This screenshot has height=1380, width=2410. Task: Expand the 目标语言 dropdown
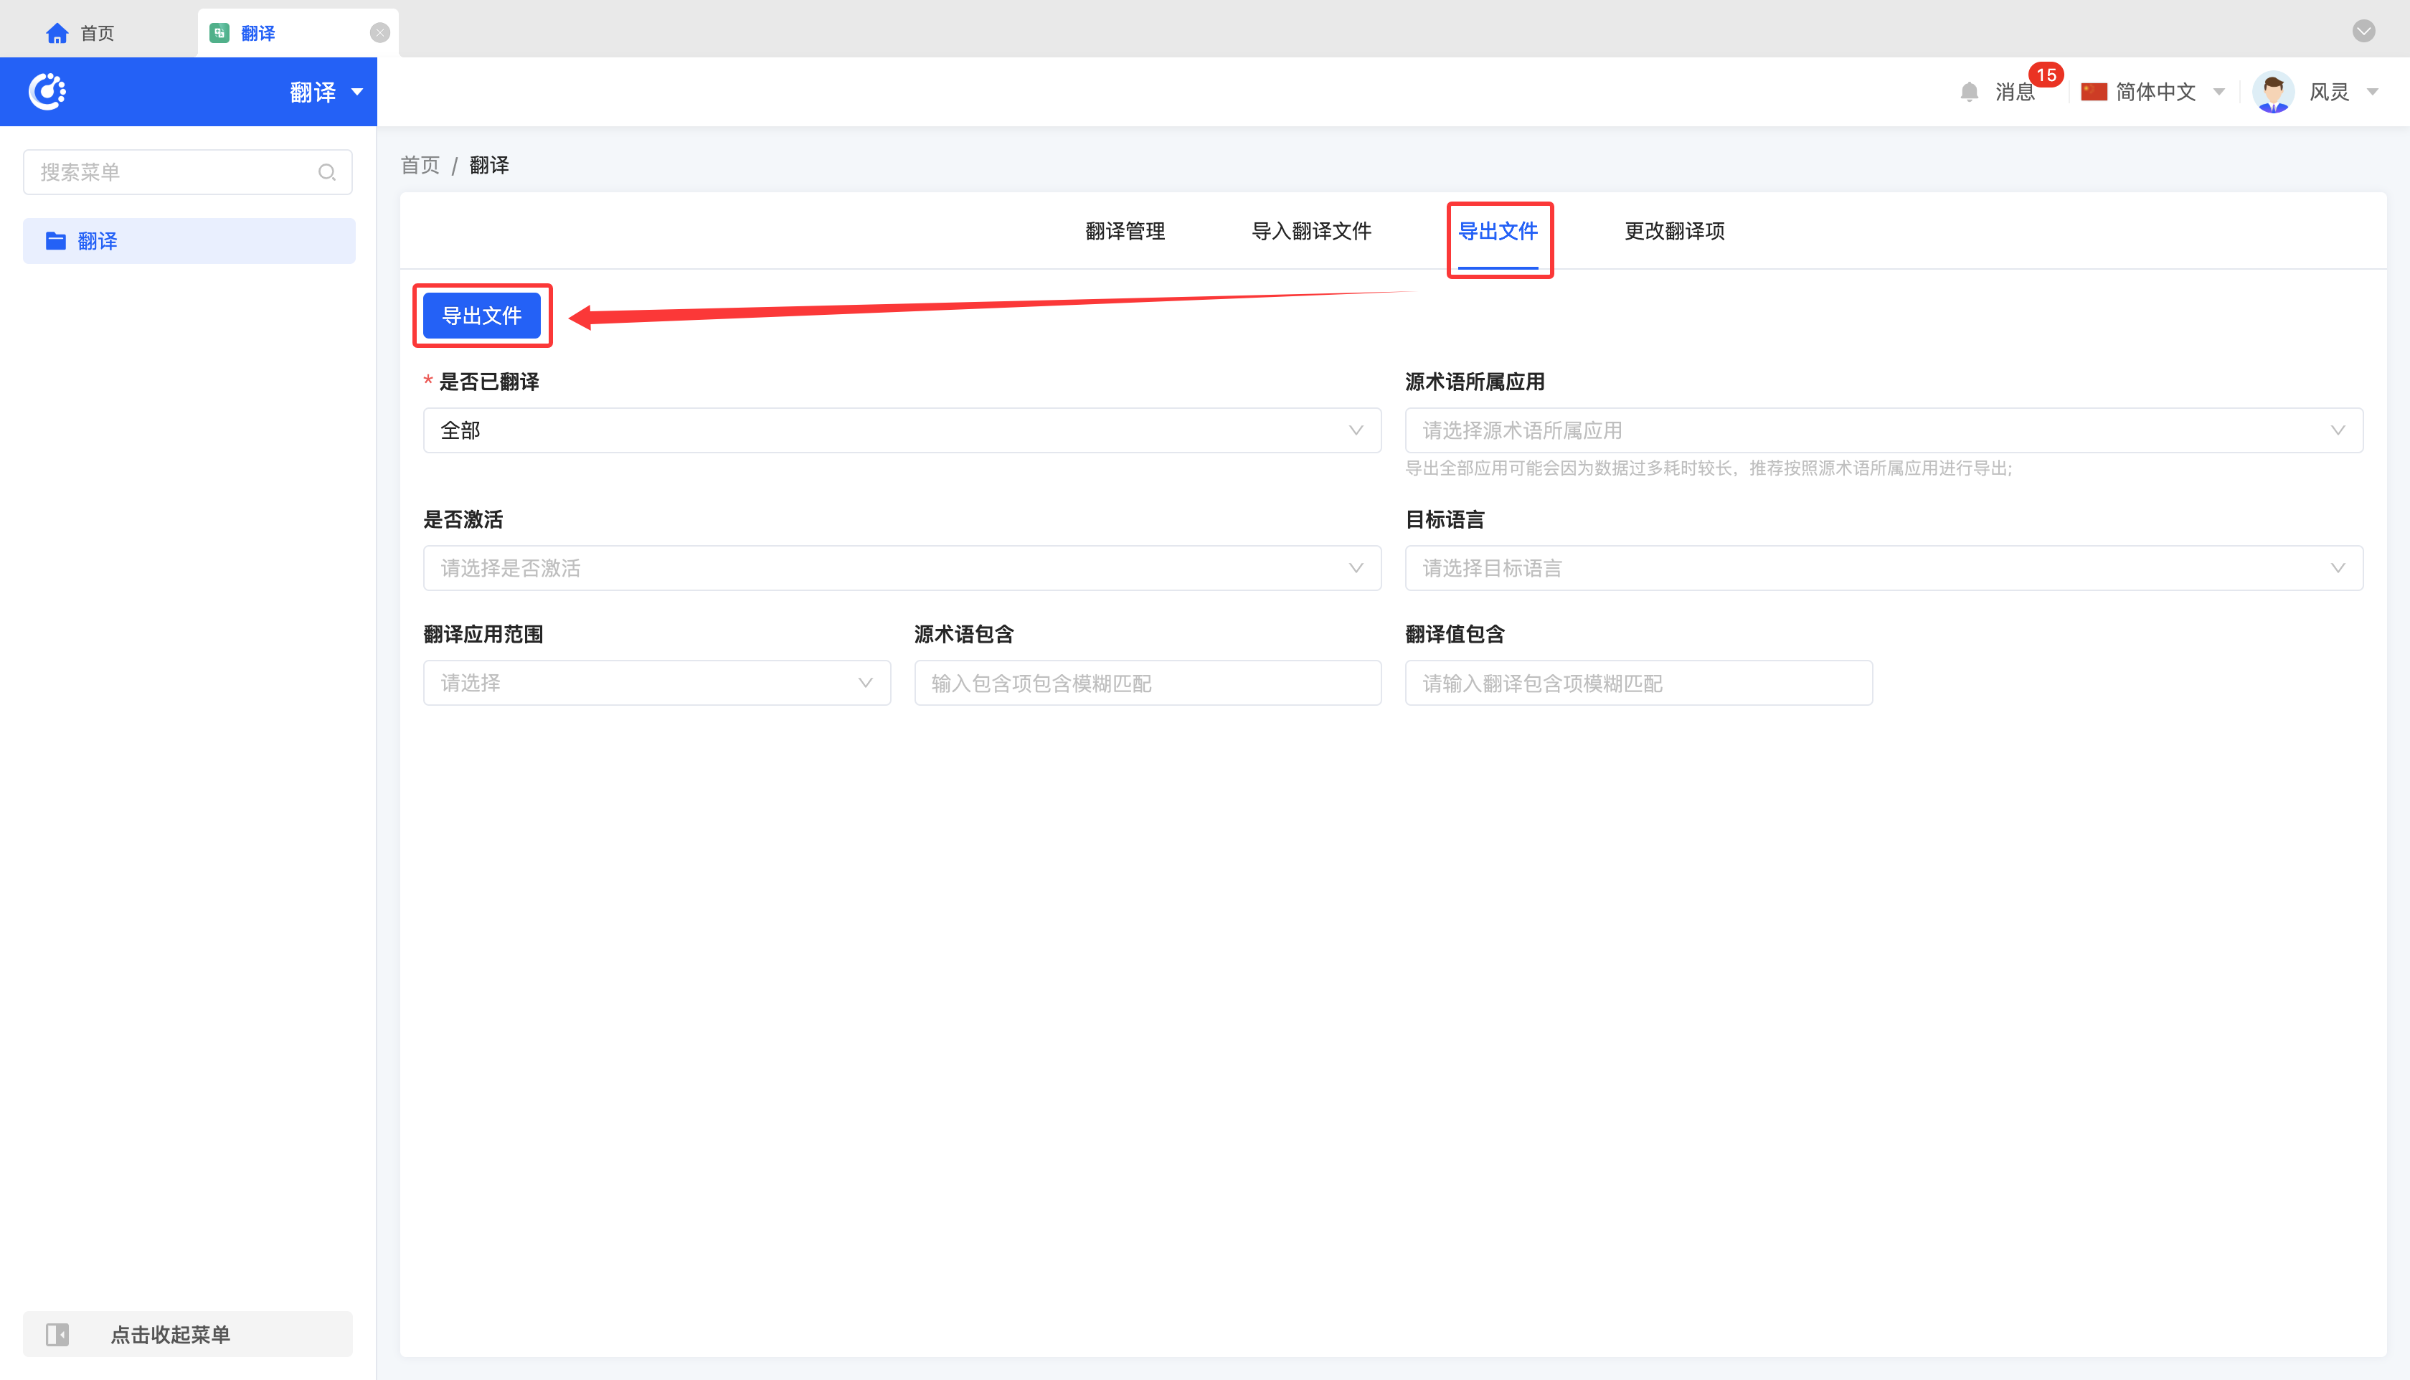[x=1883, y=568]
